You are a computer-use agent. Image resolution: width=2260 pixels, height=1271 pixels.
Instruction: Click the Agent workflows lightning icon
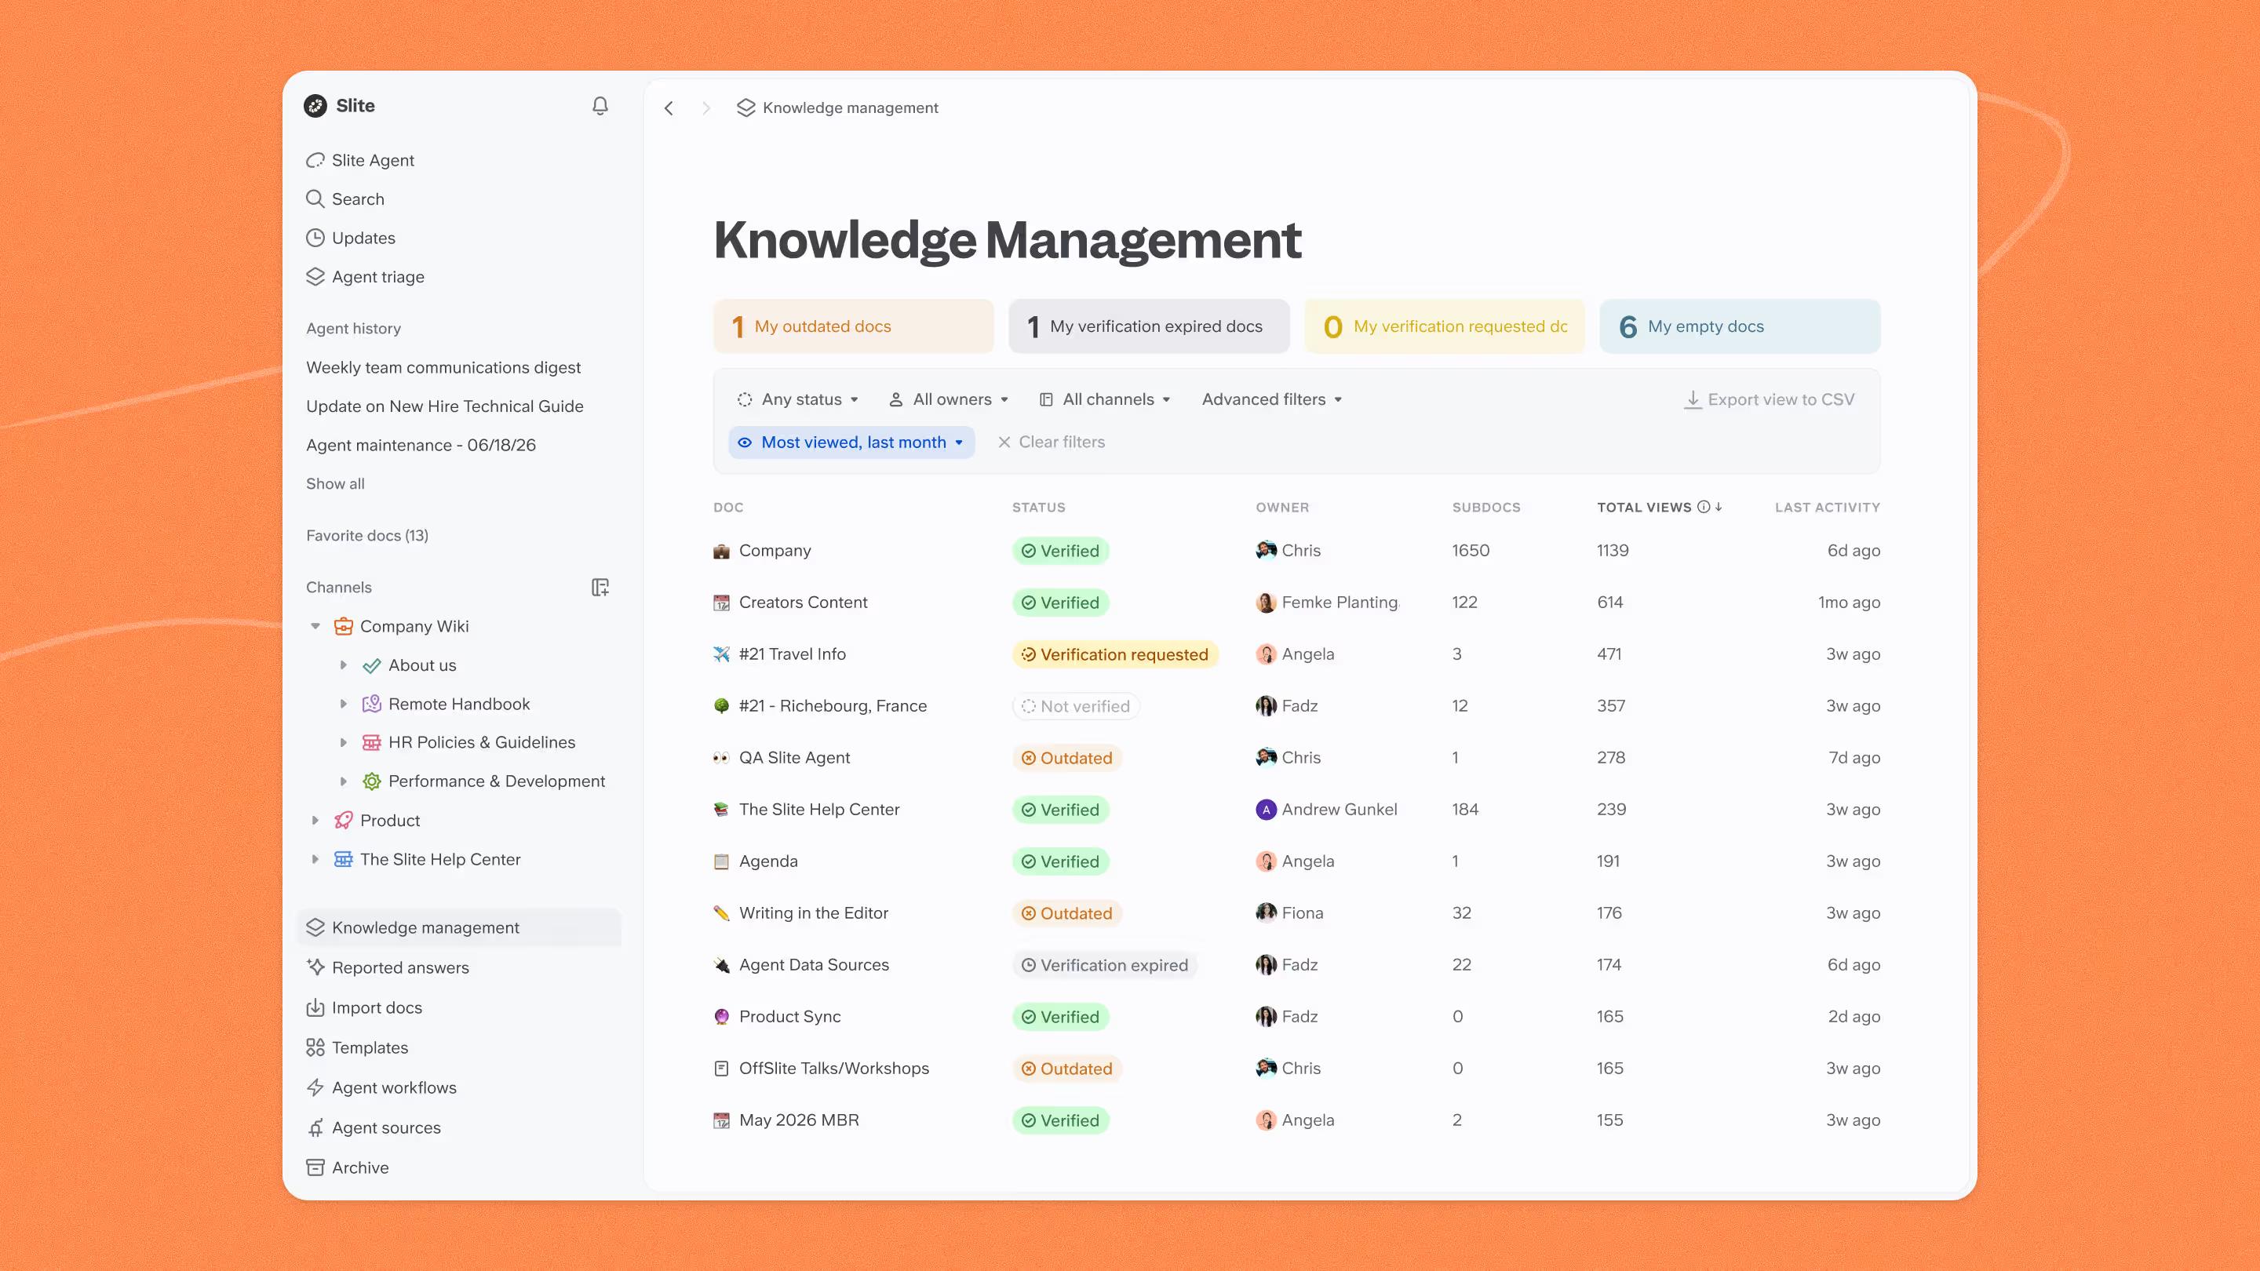[315, 1087]
